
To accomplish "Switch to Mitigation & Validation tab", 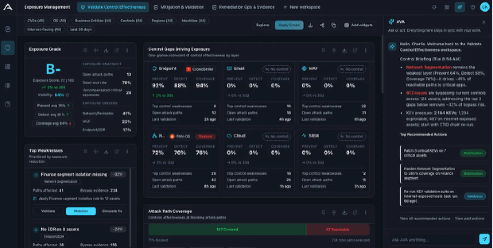I will (x=179, y=7).
